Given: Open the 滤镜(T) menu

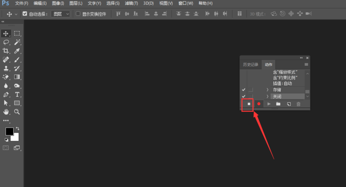Looking at the screenshot, I should click(x=131, y=3).
